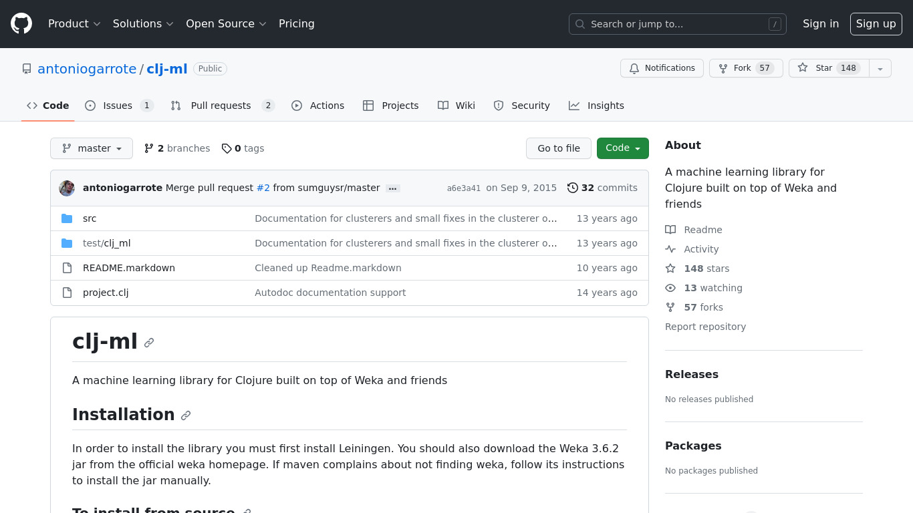Click the README.markdown file icon

click(x=67, y=268)
